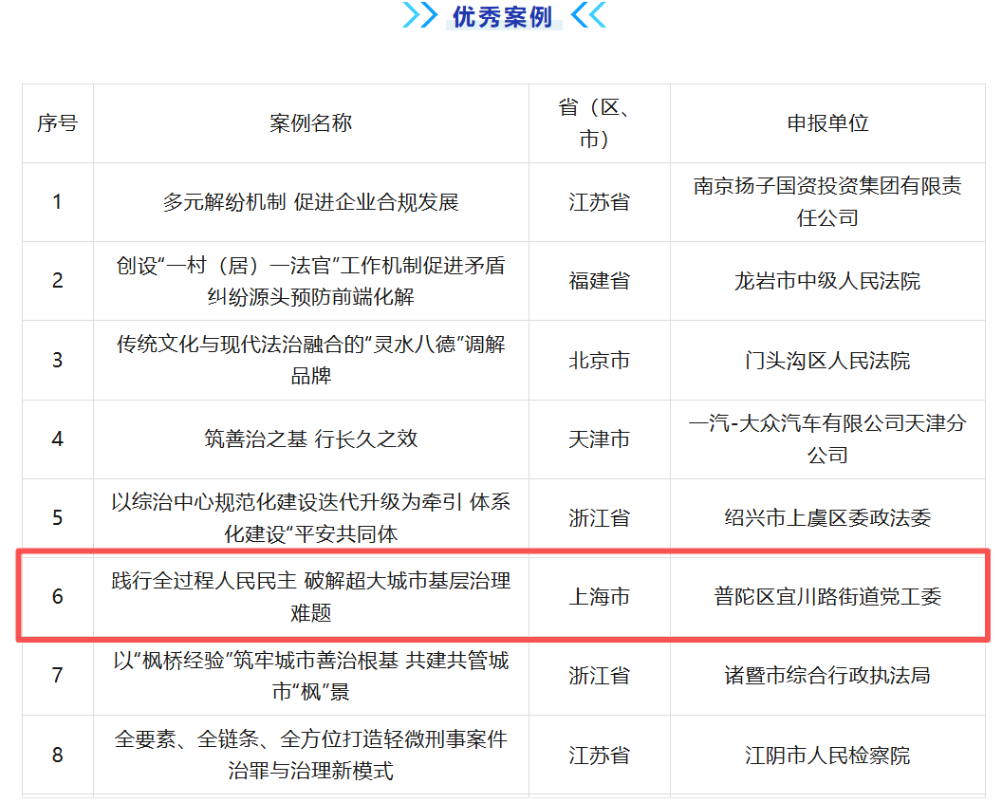Click the 申报单位 column header
The height and width of the screenshot is (803, 1002).
tap(827, 123)
